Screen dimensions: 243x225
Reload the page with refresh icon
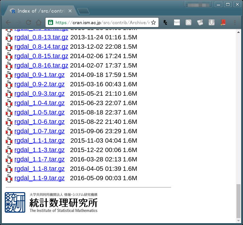point(29,23)
